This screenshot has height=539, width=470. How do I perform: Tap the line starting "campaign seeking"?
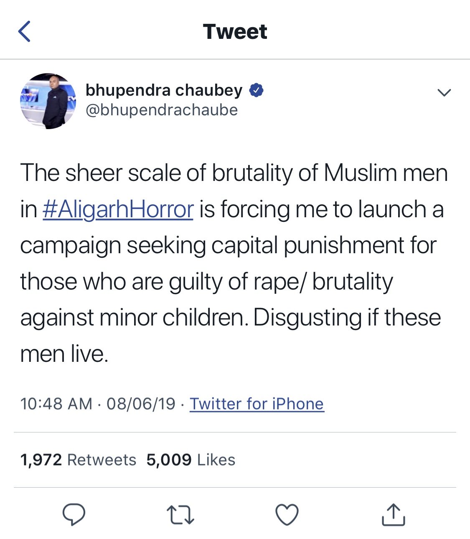click(228, 245)
